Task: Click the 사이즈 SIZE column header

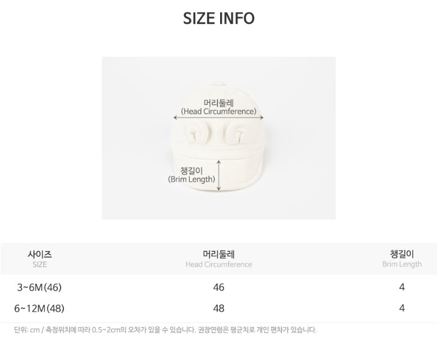Action: [39, 259]
